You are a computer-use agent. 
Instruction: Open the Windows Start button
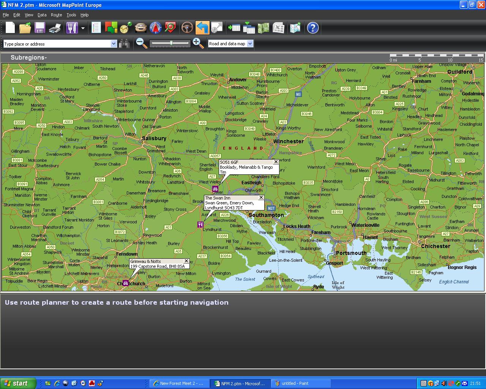[18, 383]
